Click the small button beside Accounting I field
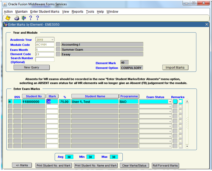Viewport: 212px width, 171px height. coord(58,45)
